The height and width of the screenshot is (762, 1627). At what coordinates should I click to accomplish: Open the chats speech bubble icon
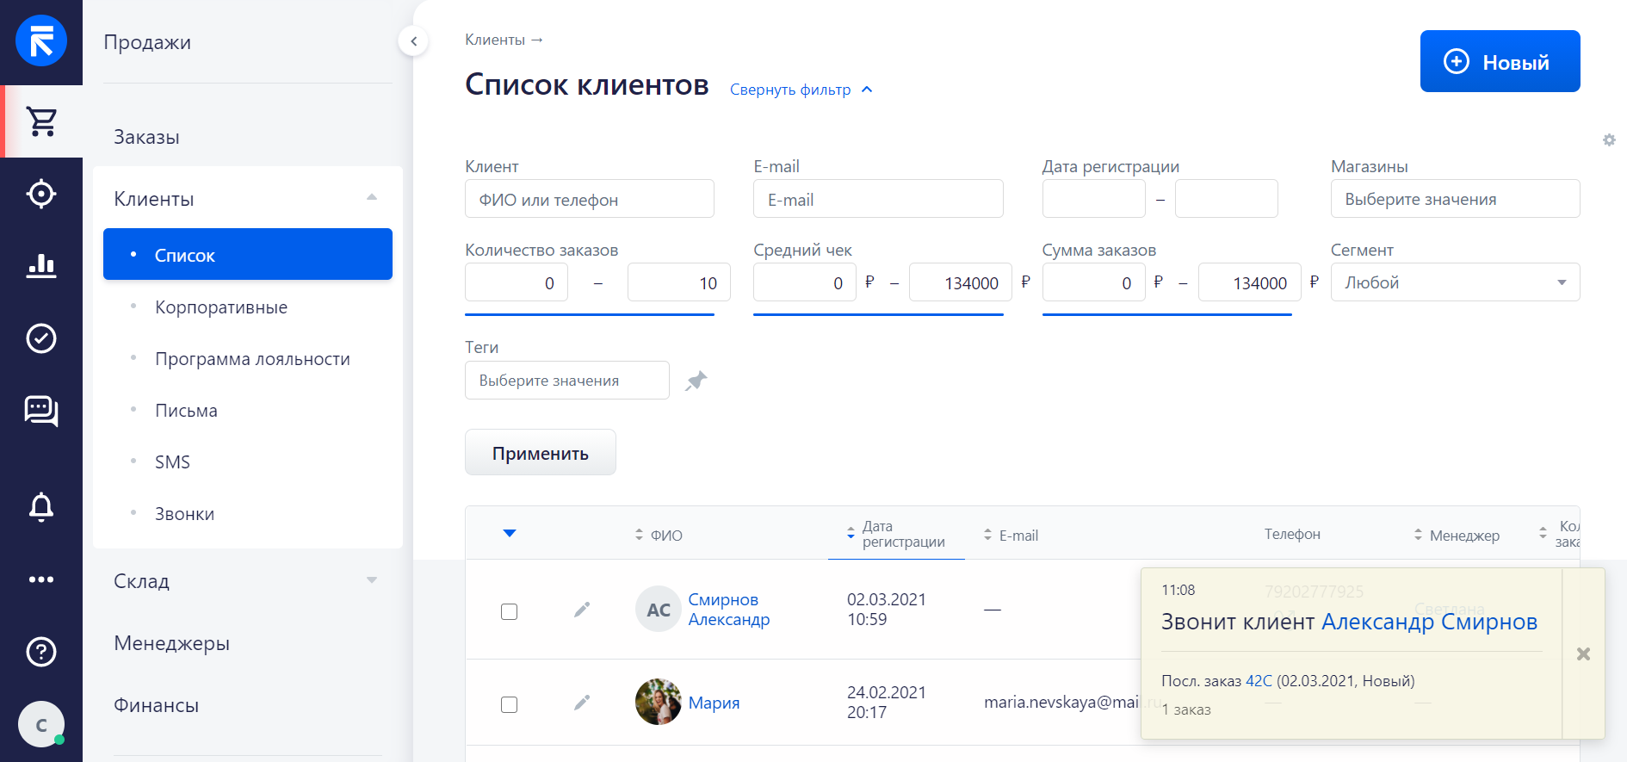click(41, 411)
